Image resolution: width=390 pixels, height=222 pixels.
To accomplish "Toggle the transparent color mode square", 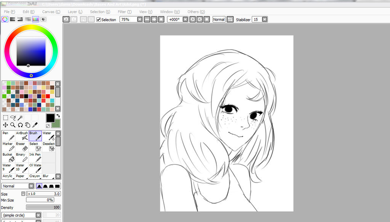I will (x=48, y=126).
